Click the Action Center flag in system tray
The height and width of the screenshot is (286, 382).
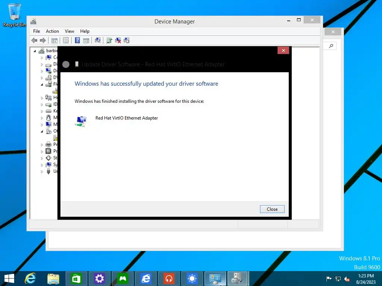pyautogui.click(x=329, y=279)
